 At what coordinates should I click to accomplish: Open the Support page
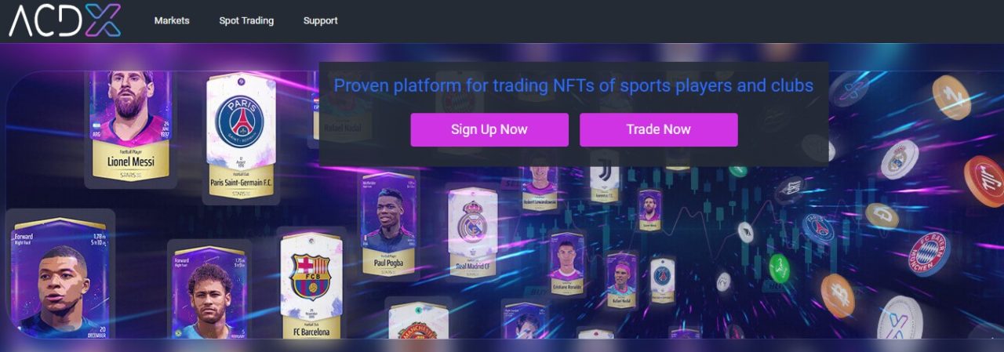coord(321,21)
